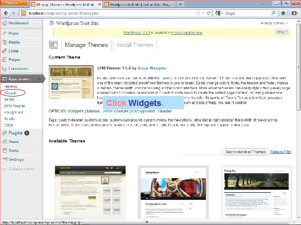Click the Settings icon in sidebar
The width and height of the screenshot is (301, 225).
coord(4,159)
